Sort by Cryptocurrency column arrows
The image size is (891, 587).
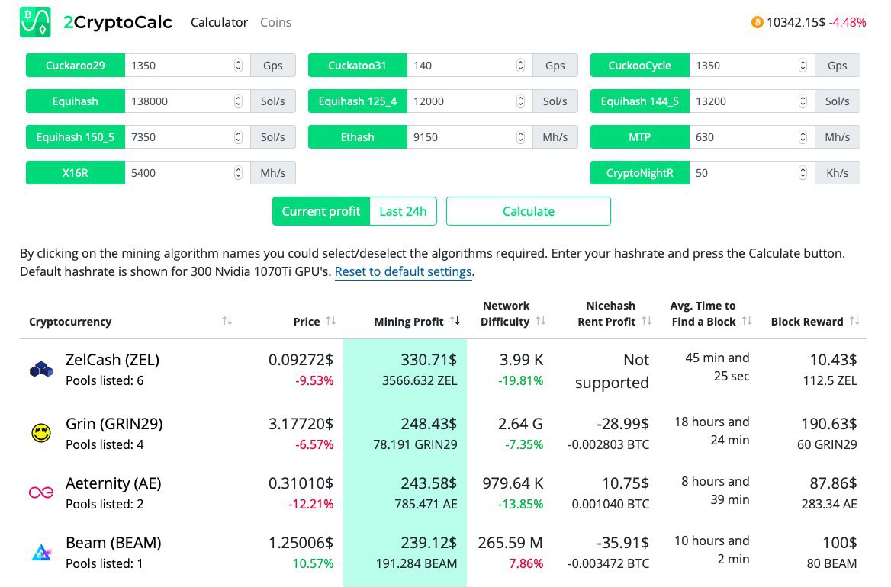click(x=227, y=322)
